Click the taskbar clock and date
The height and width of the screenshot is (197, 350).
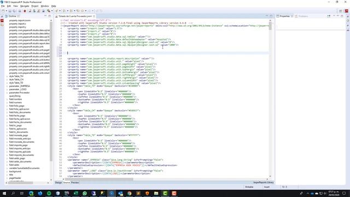tap(334, 193)
